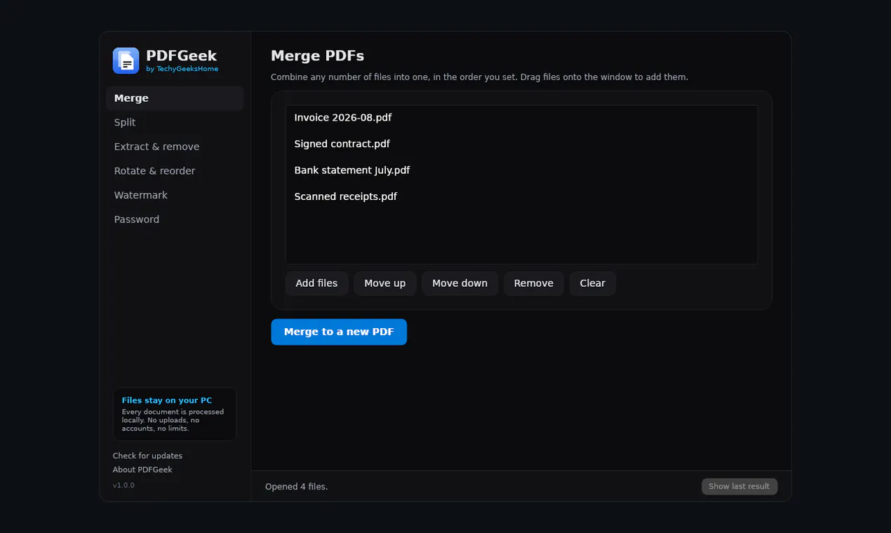Click the Remove button
The height and width of the screenshot is (533, 891).
pyautogui.click(x=534, y=283)
